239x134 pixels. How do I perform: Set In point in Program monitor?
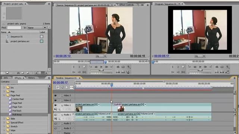pos(173,67)
